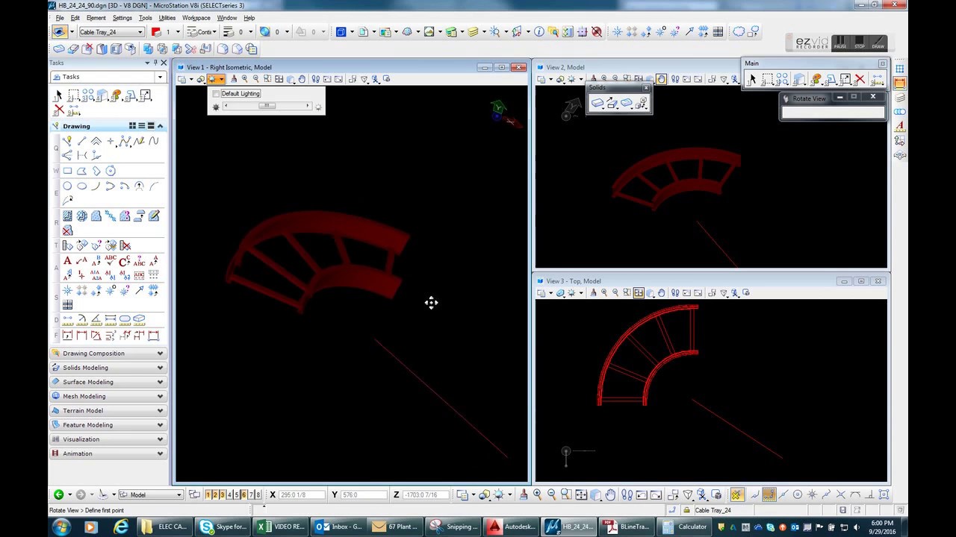Select the Element Selection arrow in Tasks
Image resolution: width=956 pixels, height=537 pixels.
pos(58,95)
